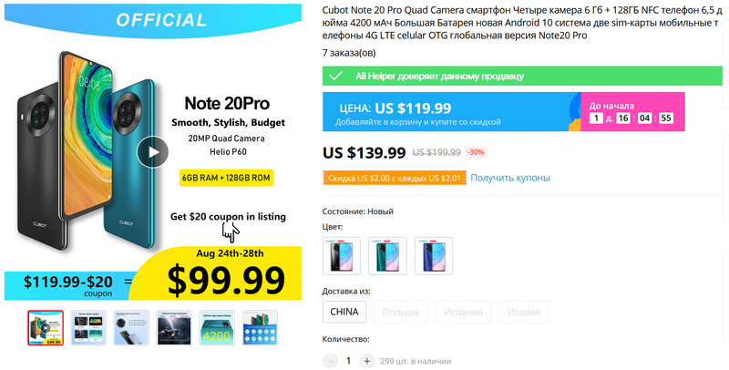Click the Ali Helper green checkmark icon
Viewport: 729px width, 370px height.
(x=336, y=77)
